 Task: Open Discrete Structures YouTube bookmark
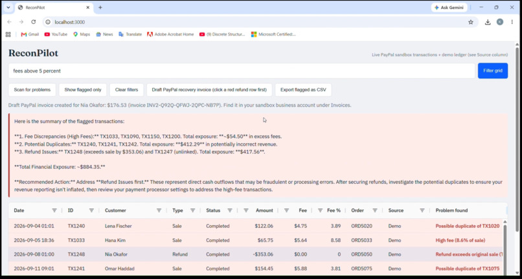222,34
